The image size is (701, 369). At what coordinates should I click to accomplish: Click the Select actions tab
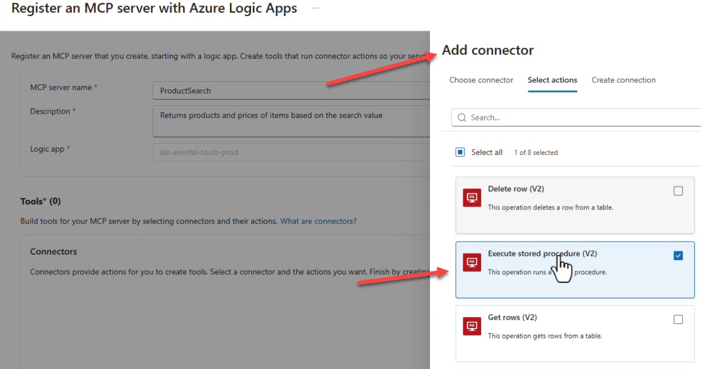tap(552, 80)
